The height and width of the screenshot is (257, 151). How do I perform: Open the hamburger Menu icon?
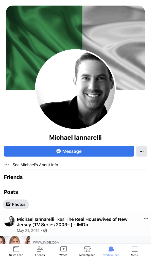(134, 249)
